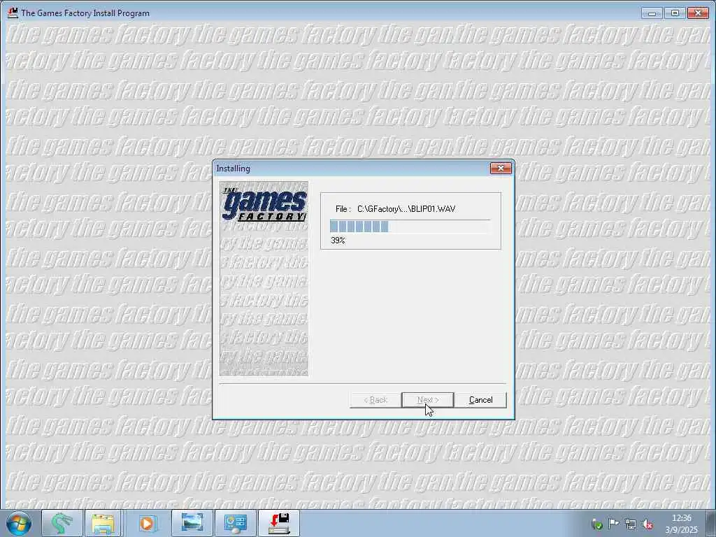
Task: Click the Installing dialog title
Action: (x=234, y=169)
